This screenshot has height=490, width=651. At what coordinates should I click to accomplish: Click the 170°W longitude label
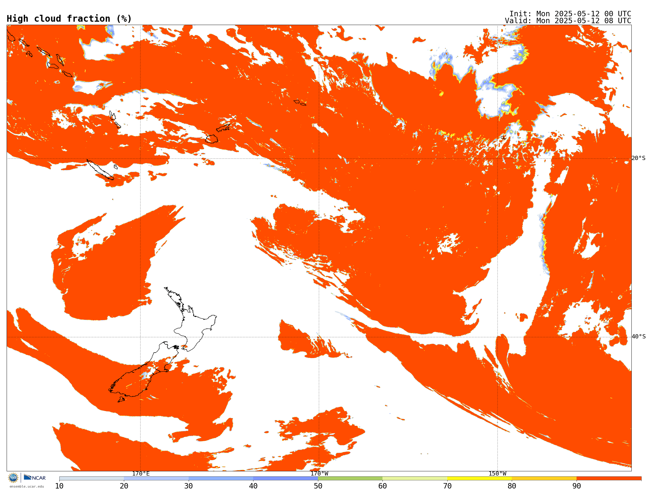319,473
